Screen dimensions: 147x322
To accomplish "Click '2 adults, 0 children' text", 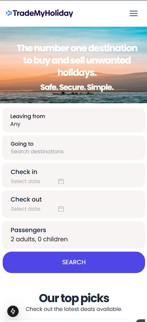I will (39, 239).
